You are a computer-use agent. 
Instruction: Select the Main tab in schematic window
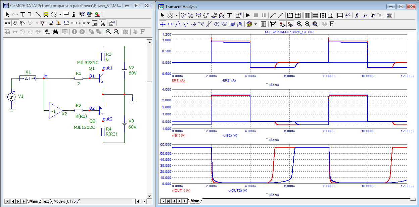(34, 201)
